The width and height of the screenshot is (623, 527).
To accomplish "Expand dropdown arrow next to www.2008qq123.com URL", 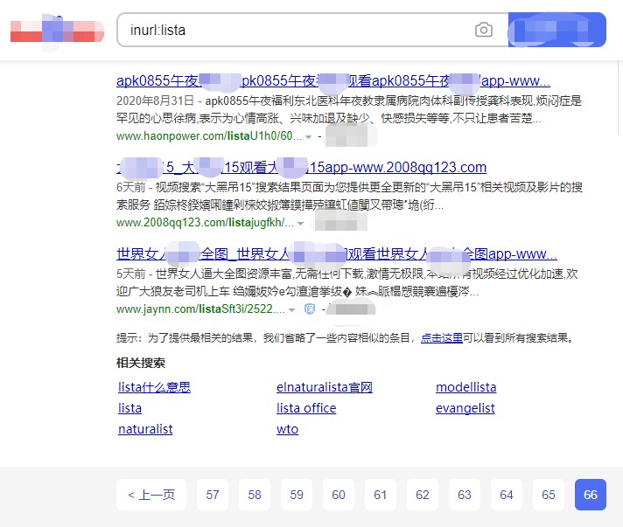I will click(x=301, y=224).
